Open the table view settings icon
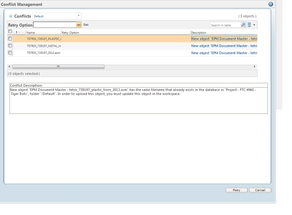This screenshot has height=215, width=292. 249,25
